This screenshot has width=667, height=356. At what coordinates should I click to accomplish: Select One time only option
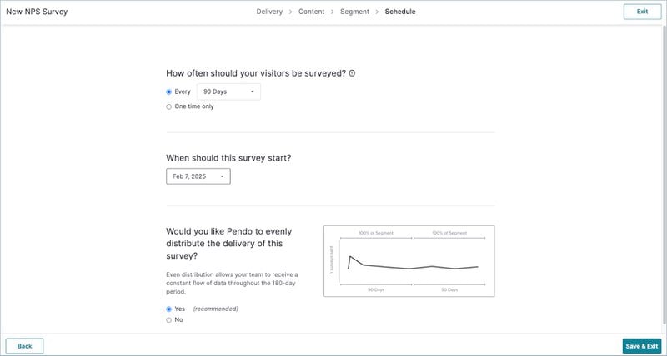(169, 106)
